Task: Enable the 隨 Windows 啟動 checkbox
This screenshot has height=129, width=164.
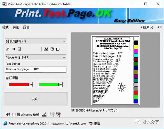Action: [x=14, y=114]
